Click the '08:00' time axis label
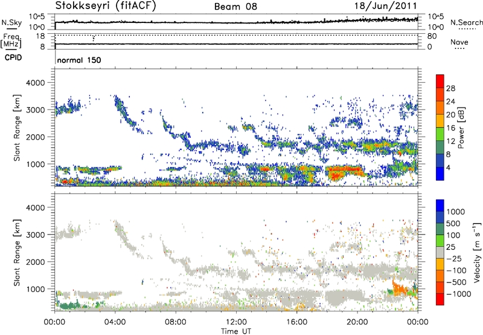483x335 pixels. [x=176, y=322]
